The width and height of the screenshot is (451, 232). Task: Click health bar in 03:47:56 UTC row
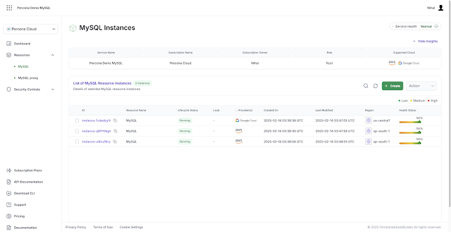[410, 132]
